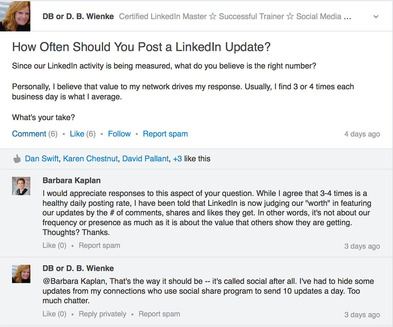Select Reply privately on Wienke's comment

103,314
